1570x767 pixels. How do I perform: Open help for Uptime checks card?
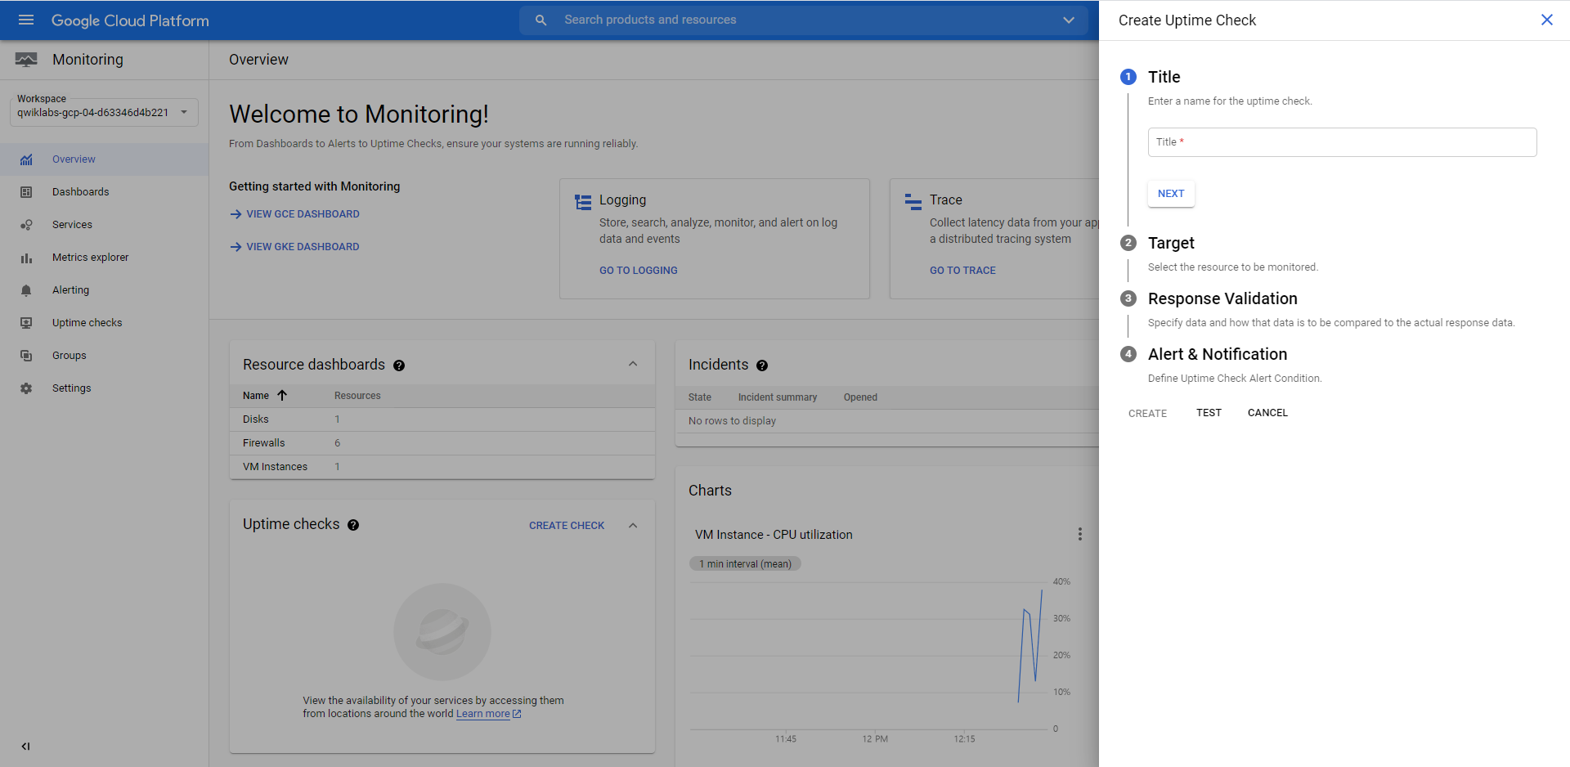point(353,525)
